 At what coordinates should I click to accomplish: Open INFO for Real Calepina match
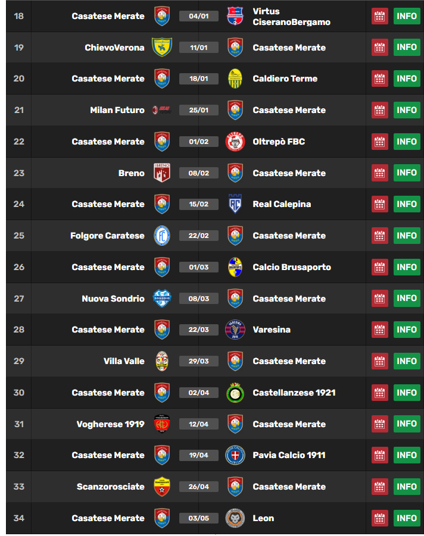pyautogui.click(x=407, y=204)
